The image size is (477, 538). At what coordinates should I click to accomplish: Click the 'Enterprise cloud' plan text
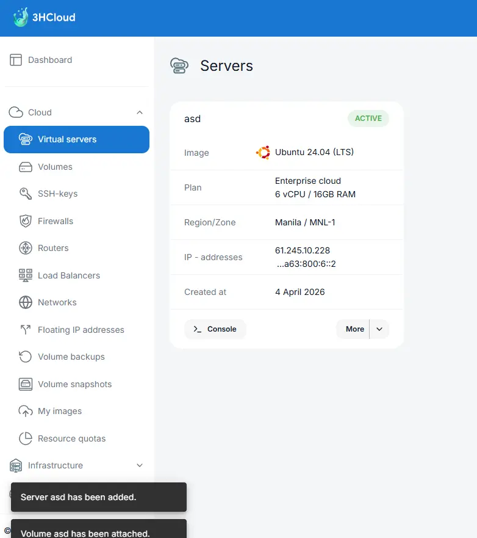pos(307,181)
